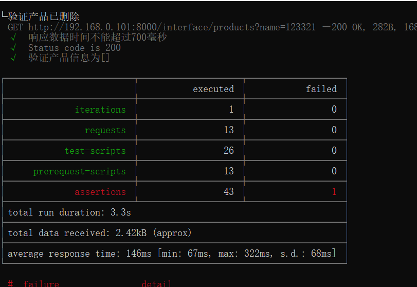Click the checkmark beside "验证产品信息为[]"

point(13,58)
